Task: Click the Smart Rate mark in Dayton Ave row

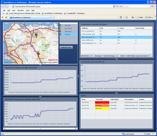Action: (136, 34)
